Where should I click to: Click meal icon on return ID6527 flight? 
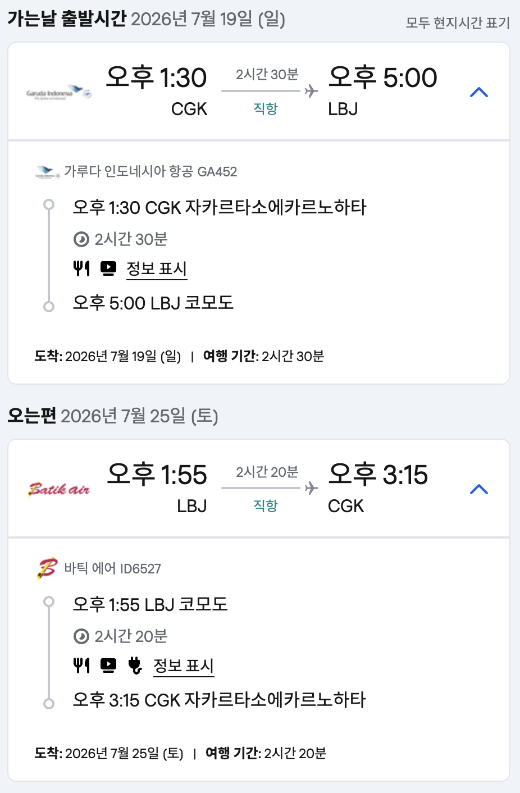coord(81,666)
